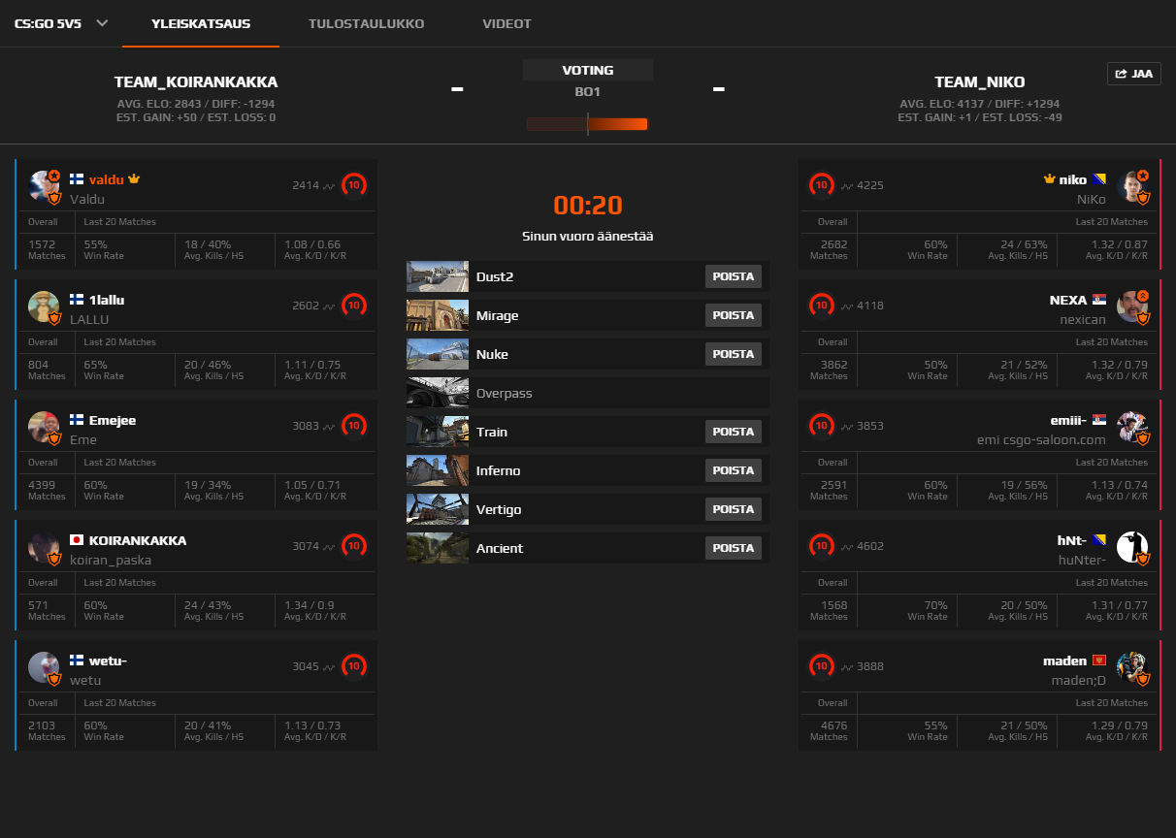Image resolution: width=1176 pixels, height=838 pixels.
Task: Open KOIRANKAKKA's avatar
Action: click(45, 547)
